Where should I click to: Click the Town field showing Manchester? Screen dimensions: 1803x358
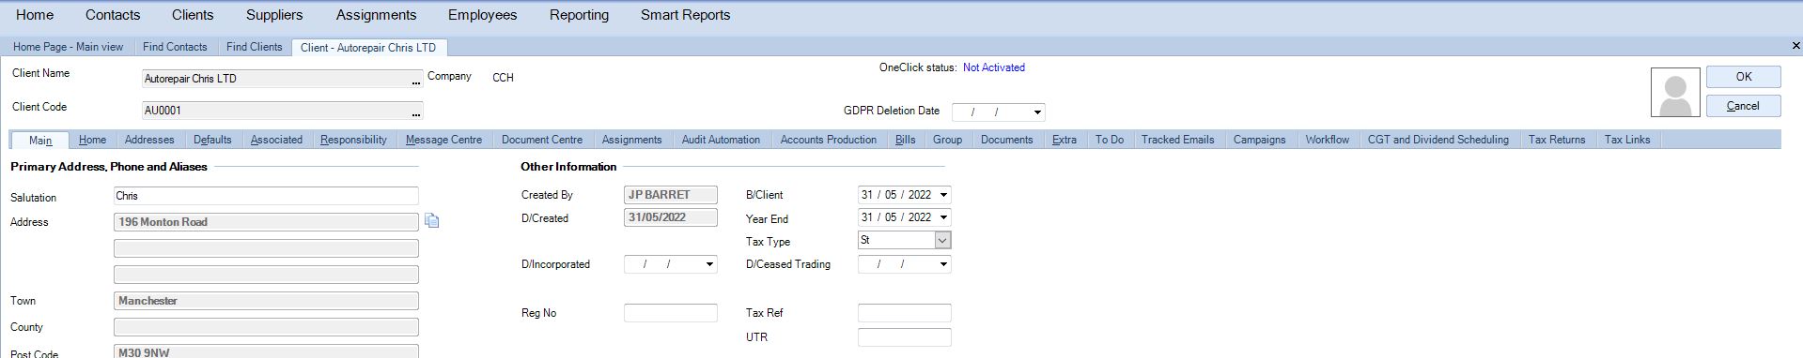click(266, 301)
